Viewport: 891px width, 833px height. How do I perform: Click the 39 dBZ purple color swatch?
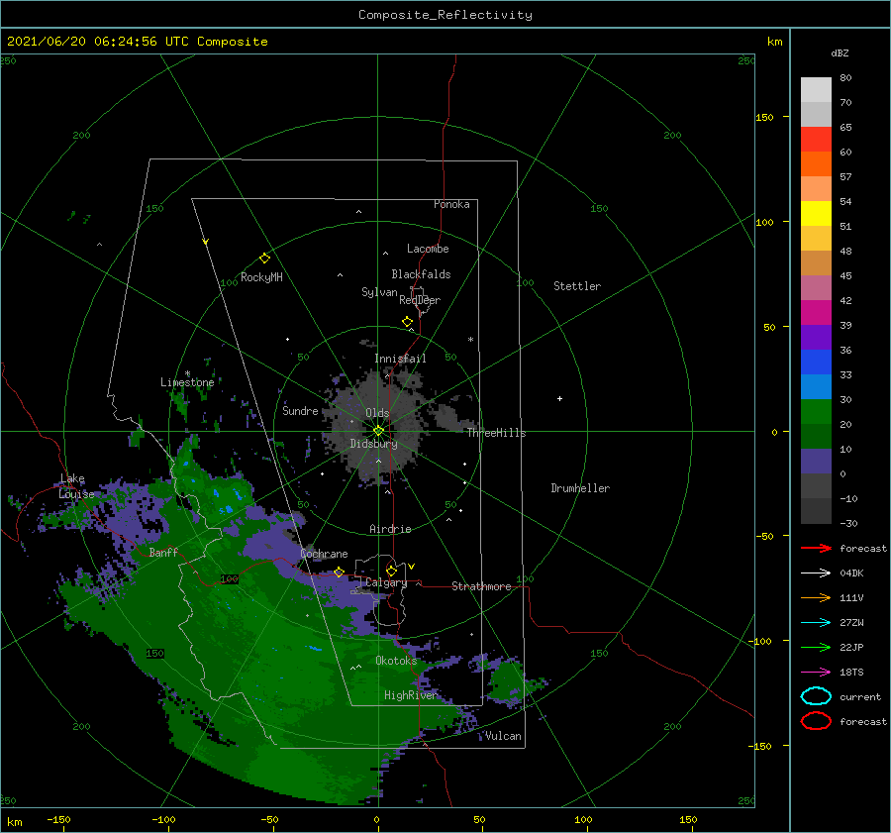(816, 338)
